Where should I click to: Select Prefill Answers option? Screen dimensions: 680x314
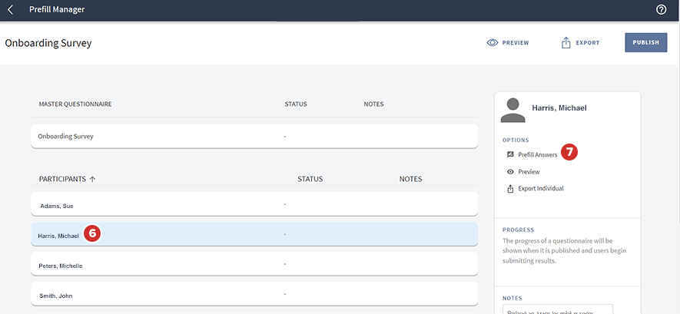pyautogui.click(x=537, y=155)
